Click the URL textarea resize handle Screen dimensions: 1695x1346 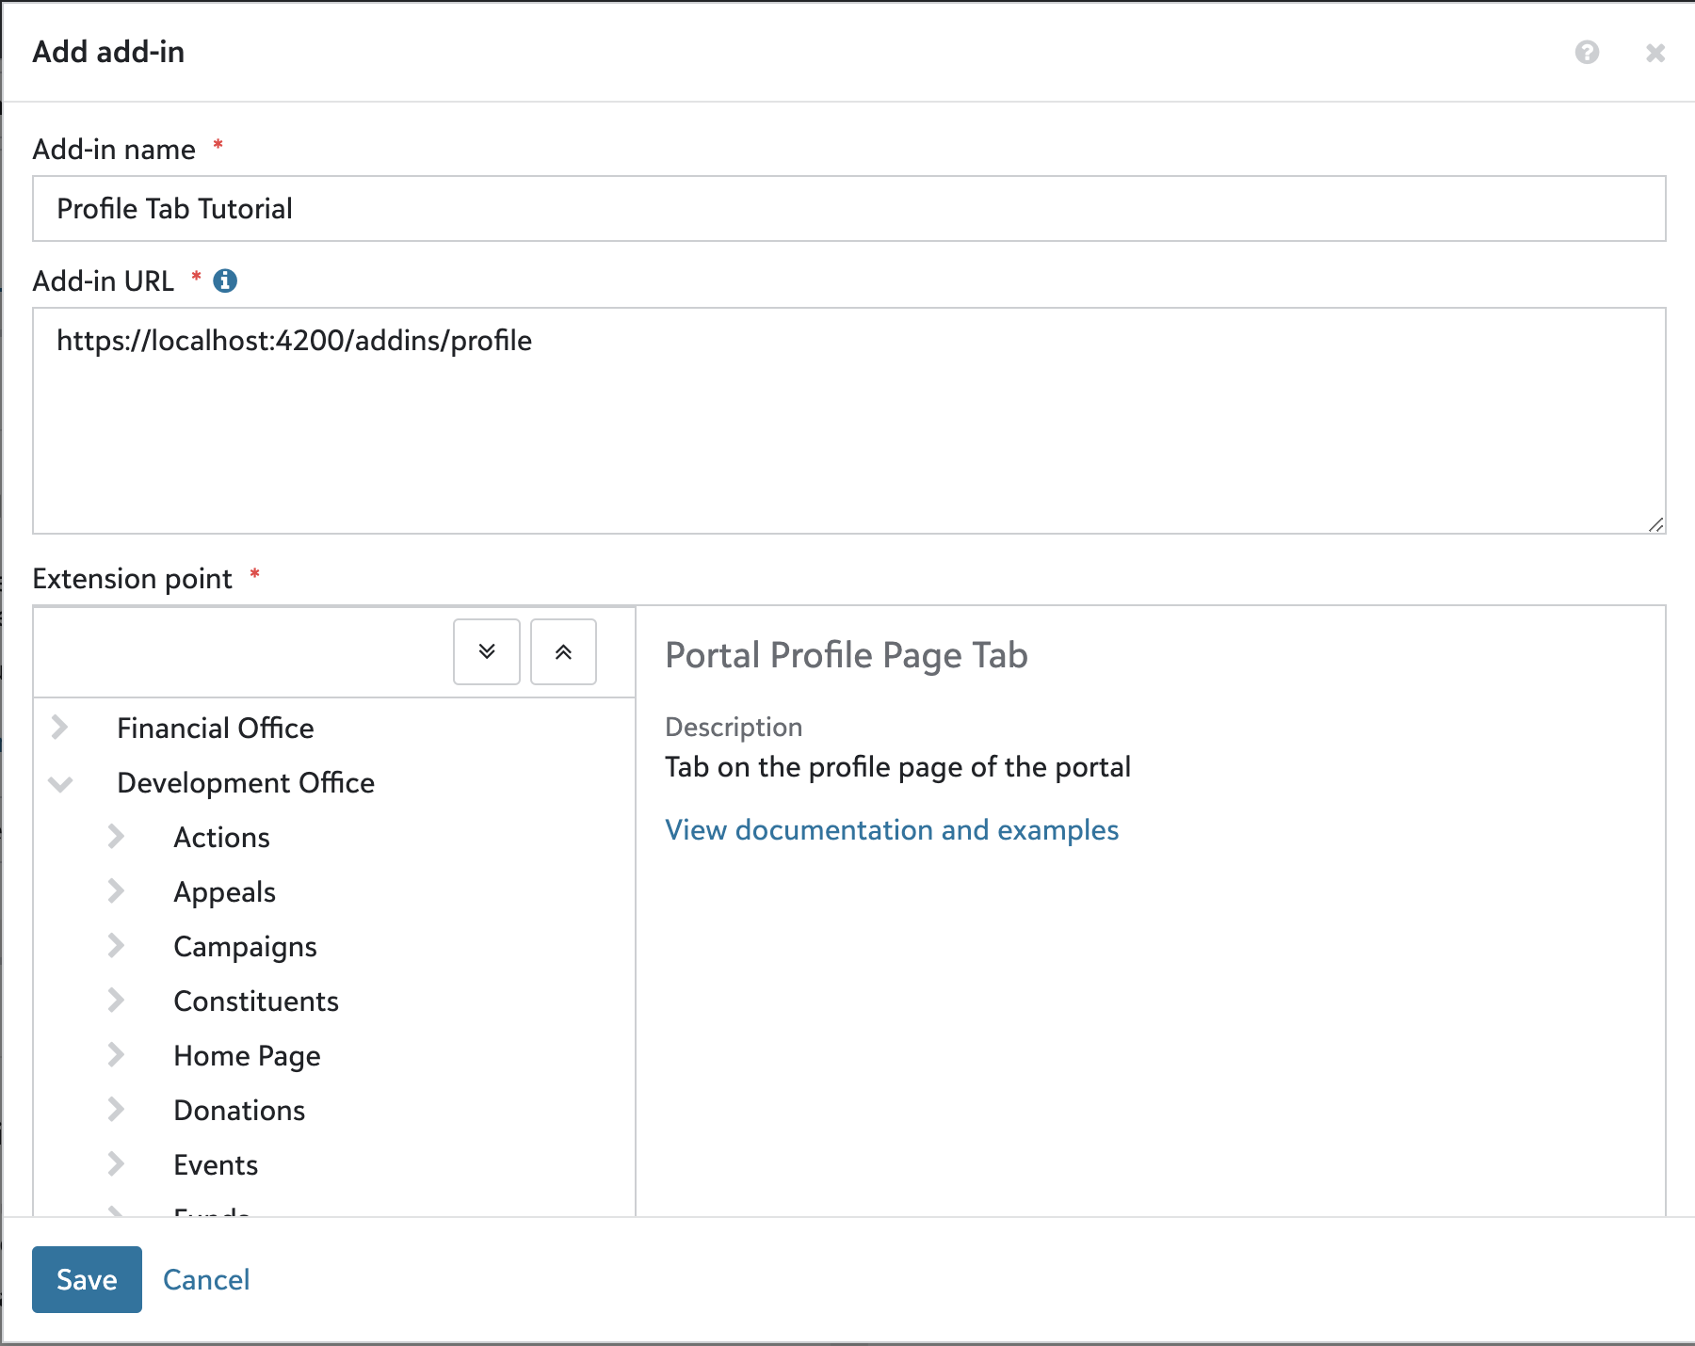[1655, 524]
